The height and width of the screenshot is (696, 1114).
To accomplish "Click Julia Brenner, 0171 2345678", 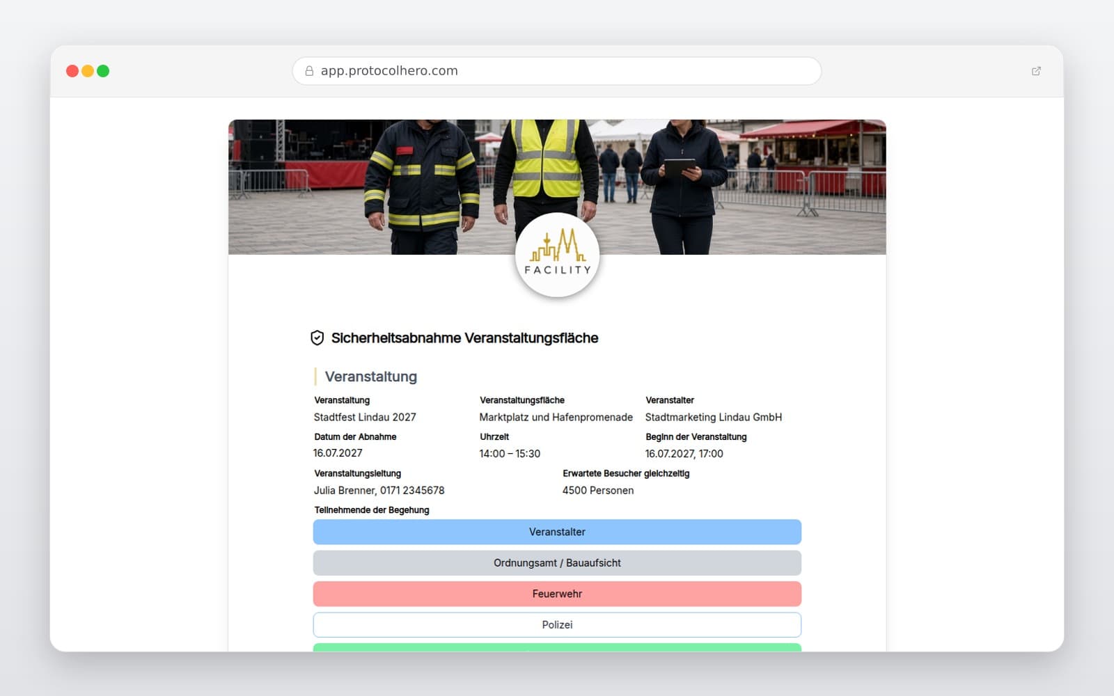I will tap(379, 490).
